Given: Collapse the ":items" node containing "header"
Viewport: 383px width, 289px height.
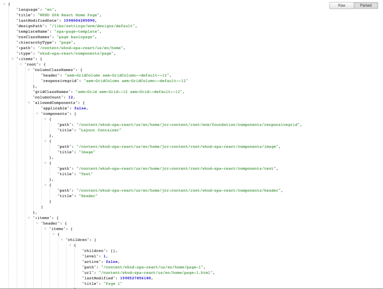Looking at the screenshot, I should [x=29, y=218].
